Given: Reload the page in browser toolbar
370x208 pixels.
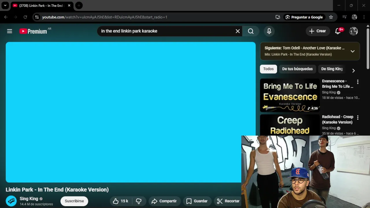Looking at the screenshot, I should [x=25, y=17].
